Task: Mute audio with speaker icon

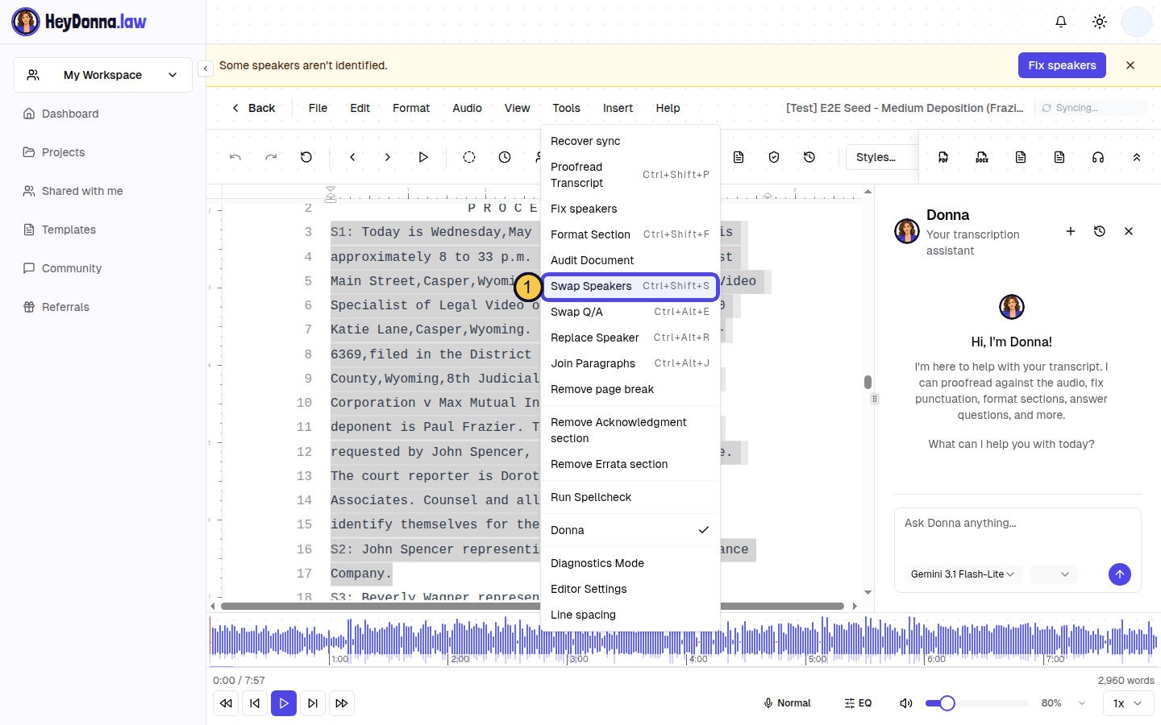Action: pos(906,703)
